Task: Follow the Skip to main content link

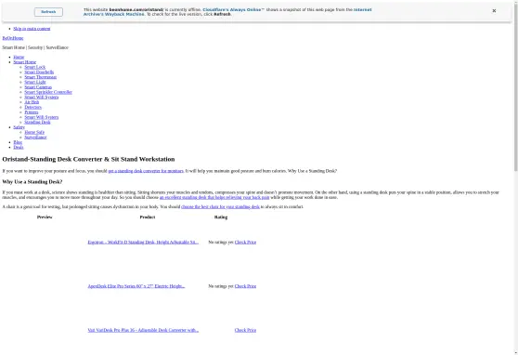Action: (x=32, y=29)
